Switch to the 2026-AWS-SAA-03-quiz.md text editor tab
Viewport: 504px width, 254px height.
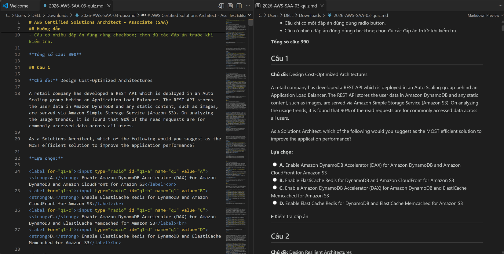point(76,6)
